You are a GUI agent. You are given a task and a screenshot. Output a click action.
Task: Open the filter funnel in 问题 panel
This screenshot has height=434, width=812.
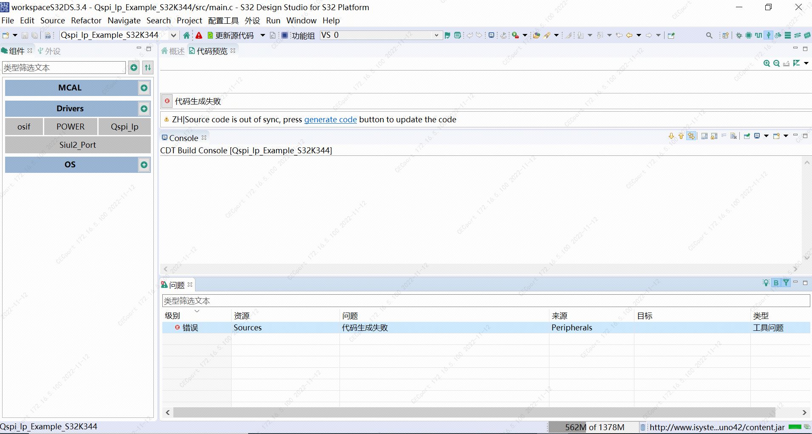tap(787, 282)
